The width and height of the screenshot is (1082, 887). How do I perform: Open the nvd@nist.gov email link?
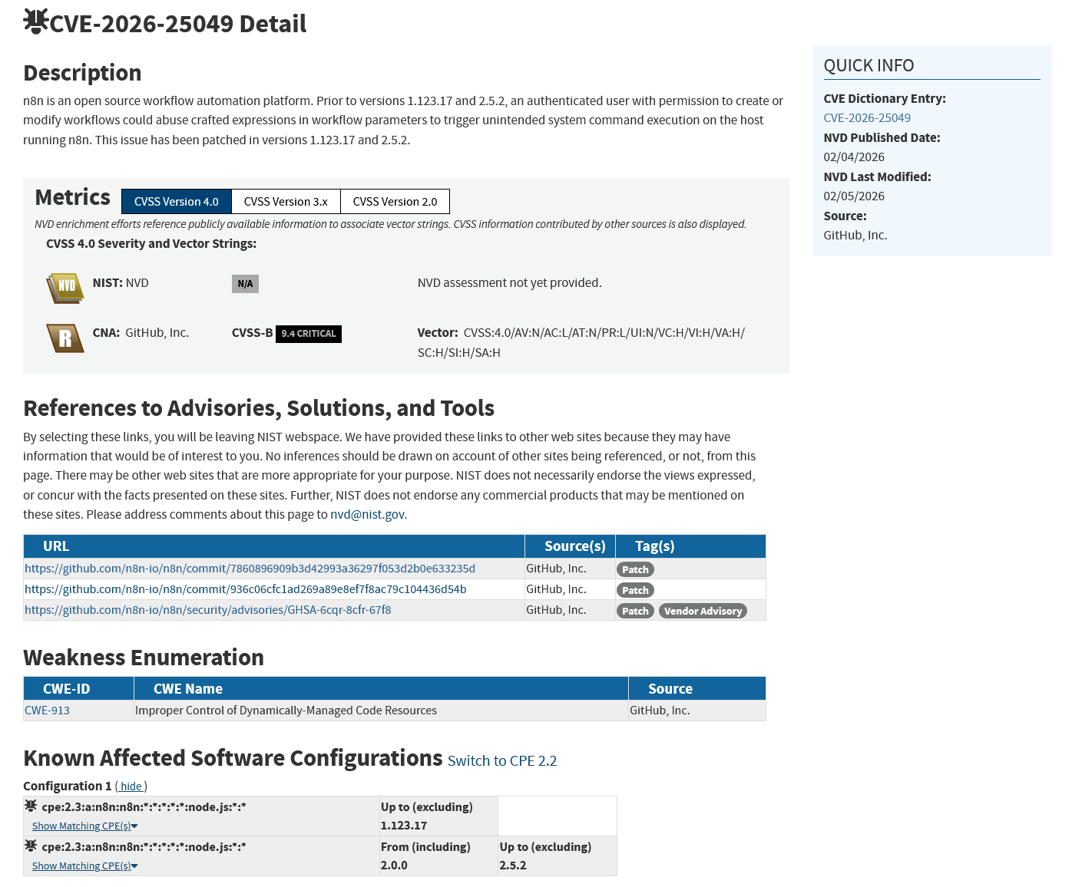(x=367, y=515)
